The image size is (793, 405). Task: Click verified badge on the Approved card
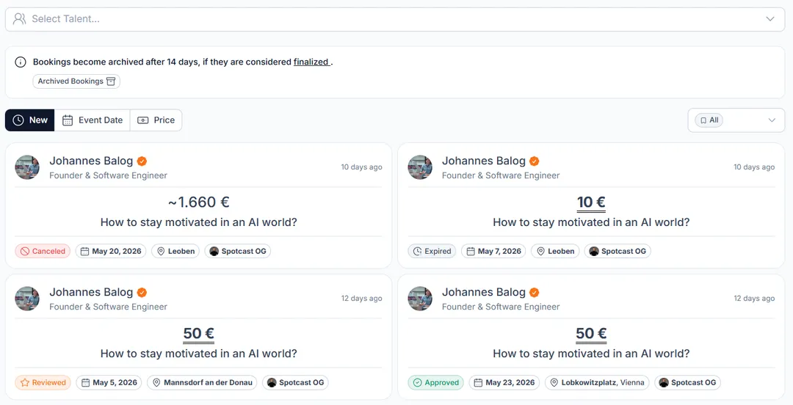(x=535, y=293)
